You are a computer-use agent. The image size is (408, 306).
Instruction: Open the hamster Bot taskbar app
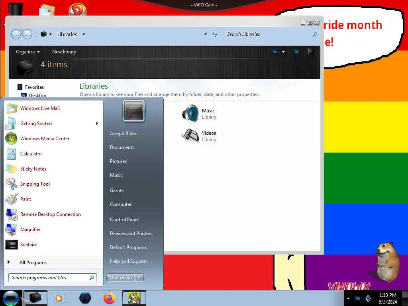click(134, 298)
